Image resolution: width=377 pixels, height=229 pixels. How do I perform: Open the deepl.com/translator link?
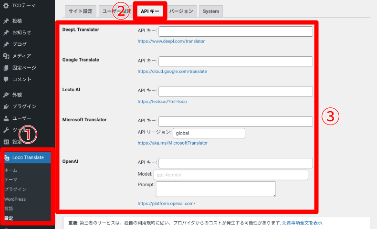click(x=171, y=42)
